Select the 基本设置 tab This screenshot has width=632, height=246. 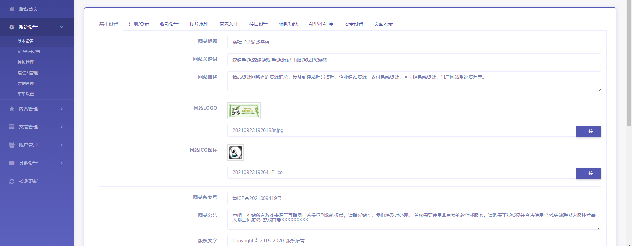[x=109, y=24]
